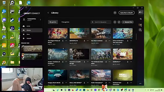
Task: Select Library in the sidebar
Action: pyautogui.click(x=32, y=30)
